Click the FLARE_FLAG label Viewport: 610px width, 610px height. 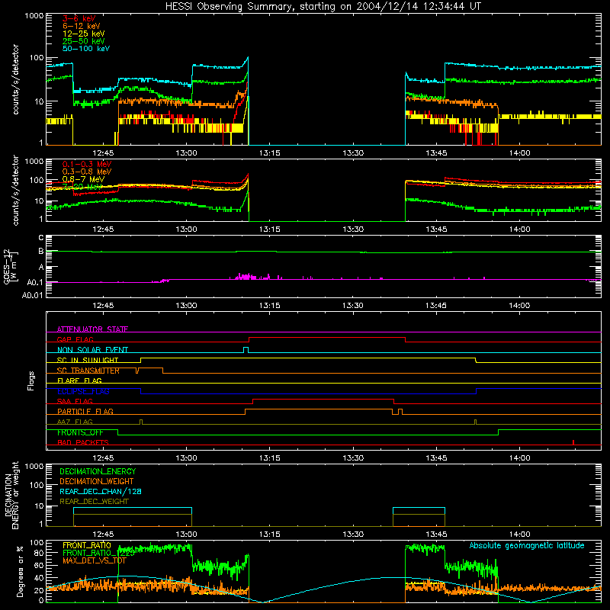(79, 380)
